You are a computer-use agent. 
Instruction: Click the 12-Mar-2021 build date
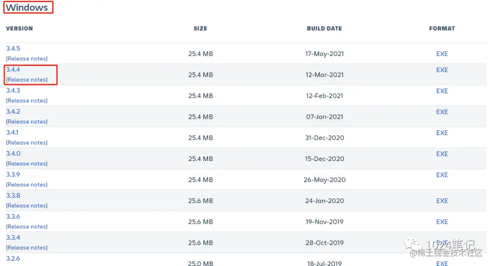click(x=325, y=75)
